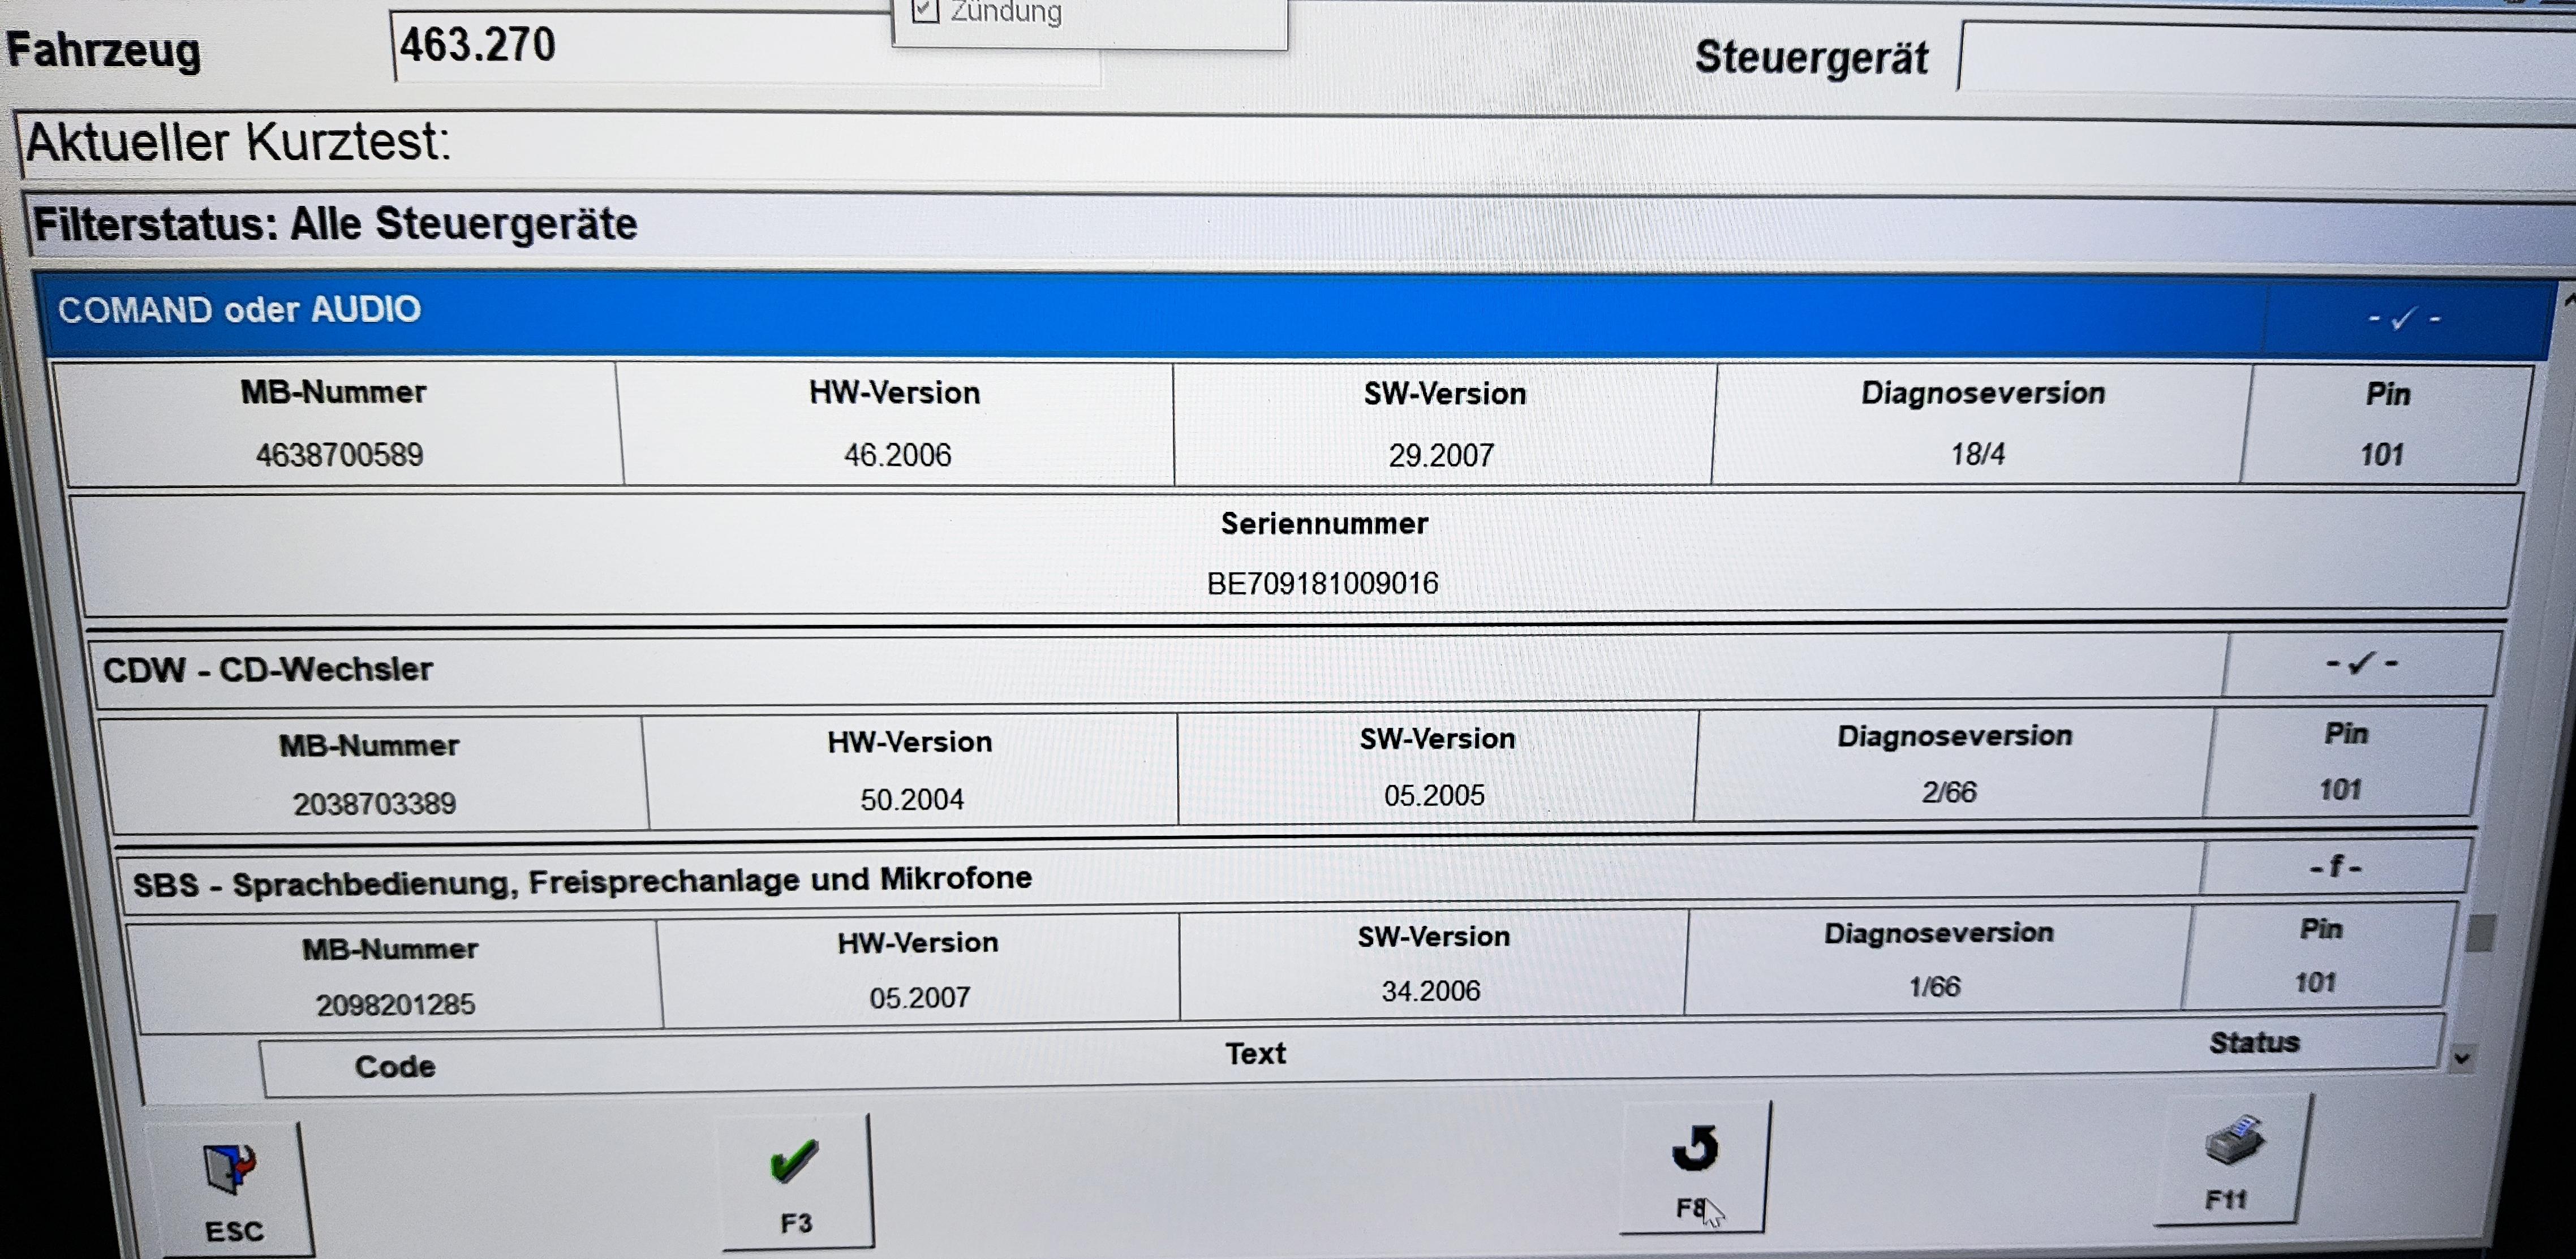The image size is (2576, 1259).
Task: Print using the F11 printer button
Action: pyautogui.click(x=2233, y=1160)
